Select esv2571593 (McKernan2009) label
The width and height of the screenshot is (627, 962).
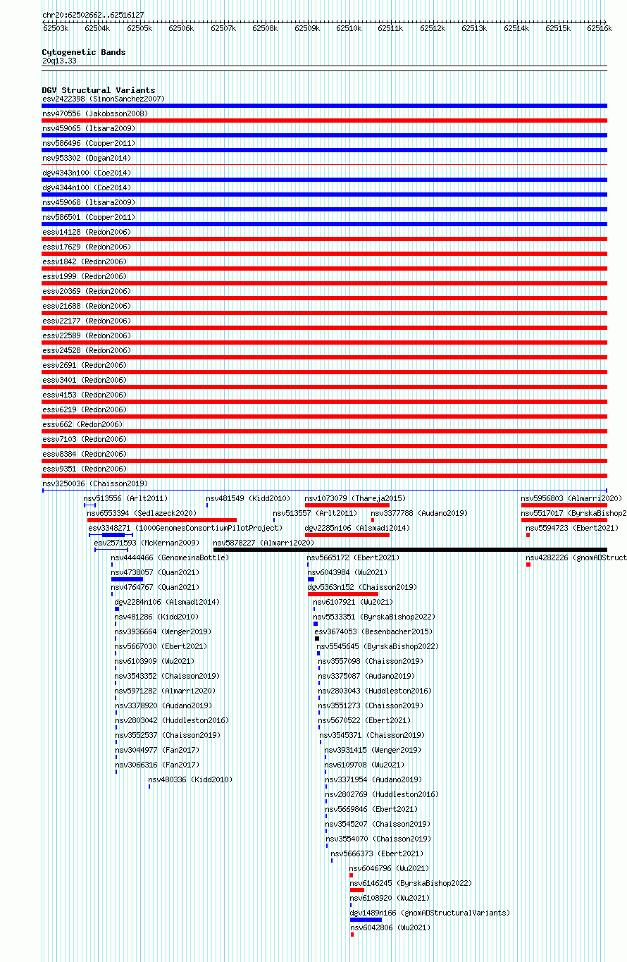[147, 543]
